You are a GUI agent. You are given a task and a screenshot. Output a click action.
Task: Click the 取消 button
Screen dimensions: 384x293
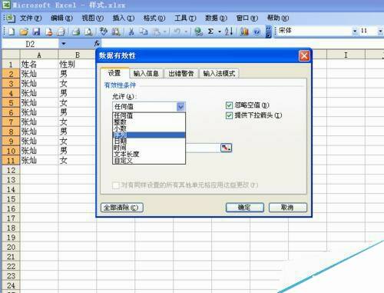pos(288,208)
